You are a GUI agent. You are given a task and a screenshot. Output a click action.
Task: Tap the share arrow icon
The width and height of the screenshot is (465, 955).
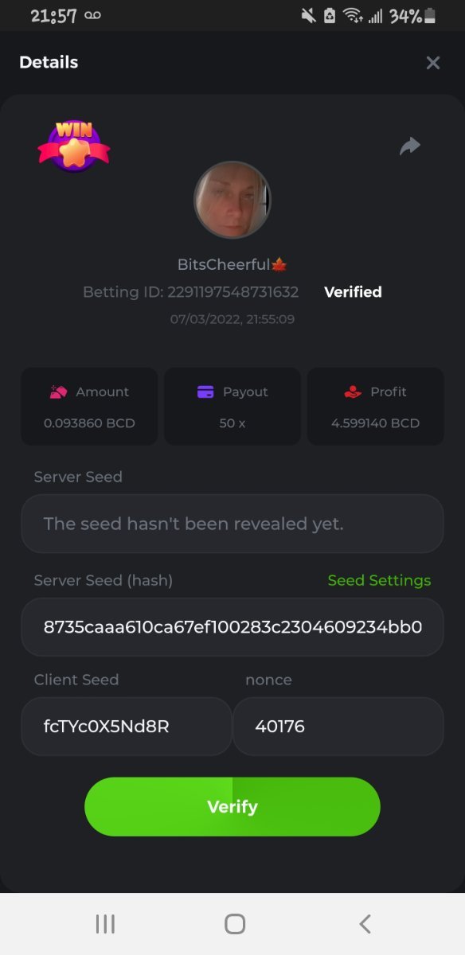pyautogui.click(x=409, y=146)
